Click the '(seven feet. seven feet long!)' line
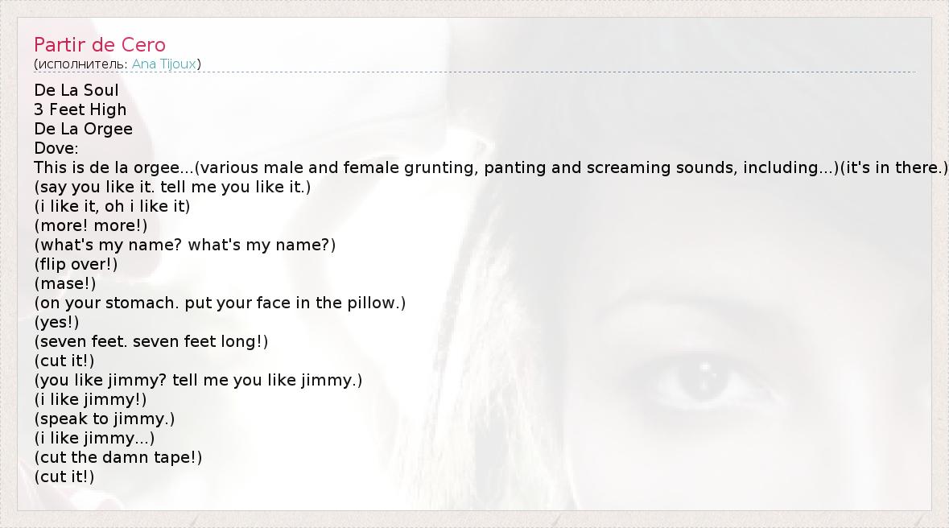The width and height of the screenshot is (949, 528). 151,341
